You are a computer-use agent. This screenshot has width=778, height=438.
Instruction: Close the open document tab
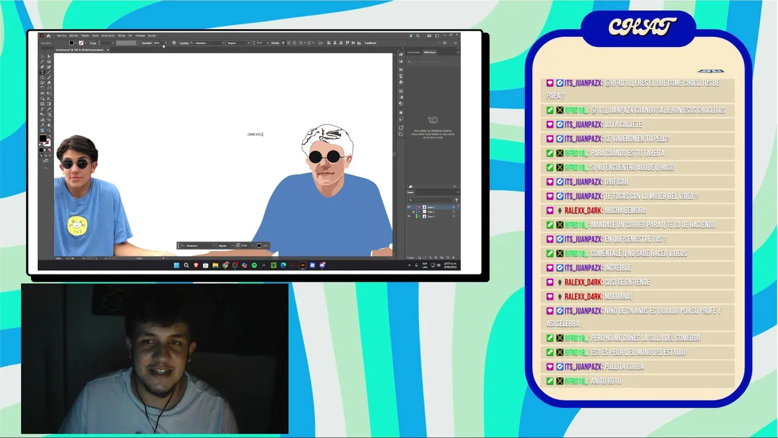click(108, 50)
